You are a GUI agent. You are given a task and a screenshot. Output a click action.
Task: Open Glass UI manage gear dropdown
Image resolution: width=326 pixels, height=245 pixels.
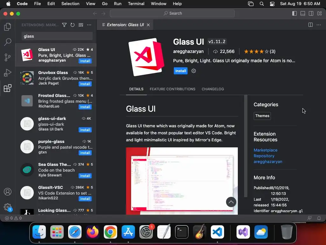pyautogui.click(x=194, y=71)
